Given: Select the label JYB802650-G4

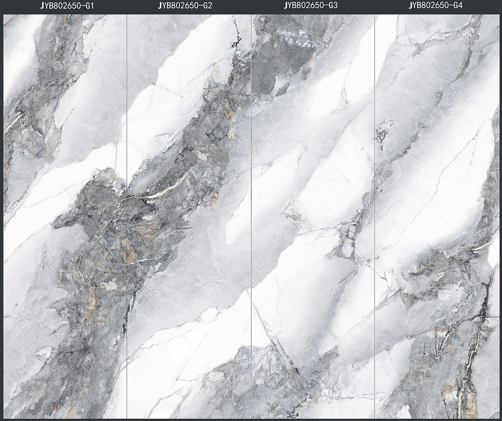Looking at the screenshot, I should (x=435, y=5).
